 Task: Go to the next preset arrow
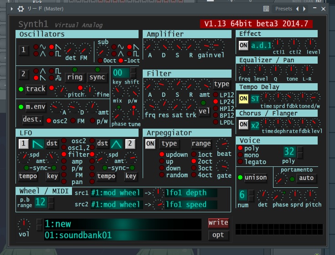304,9
